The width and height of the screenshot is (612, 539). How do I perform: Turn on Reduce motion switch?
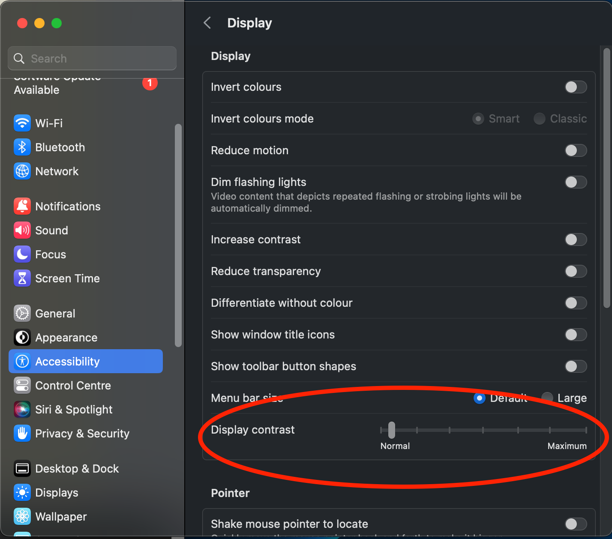576,150
